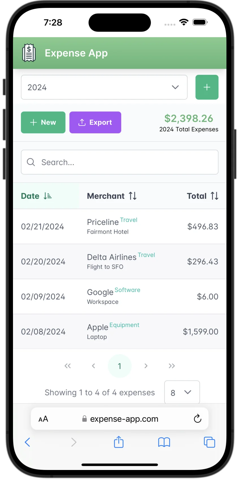Open the 2024 year dropdown

104,87
